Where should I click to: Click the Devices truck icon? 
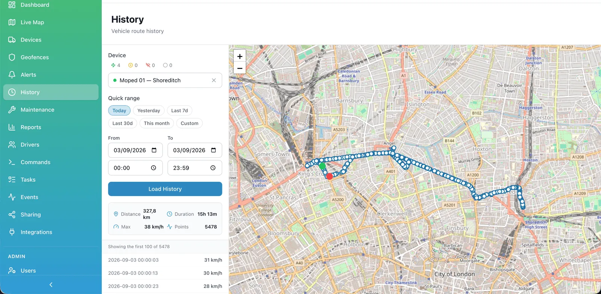tap(12, 40)
